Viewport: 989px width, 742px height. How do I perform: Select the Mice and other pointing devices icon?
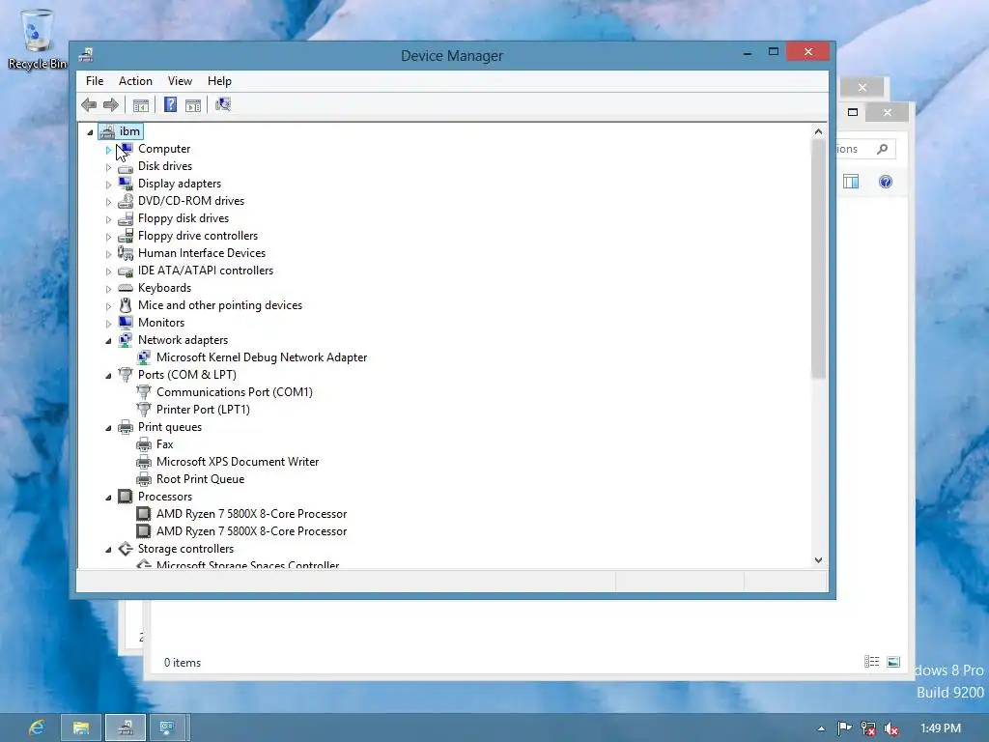click(126, 305)
